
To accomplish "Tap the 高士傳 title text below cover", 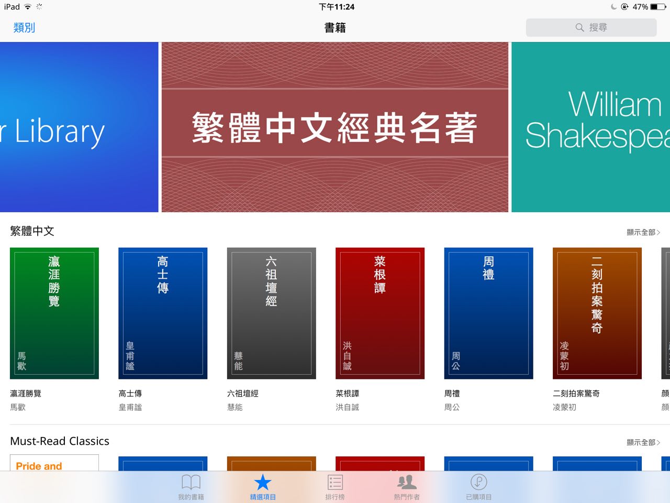I will [x=130, y=393].
